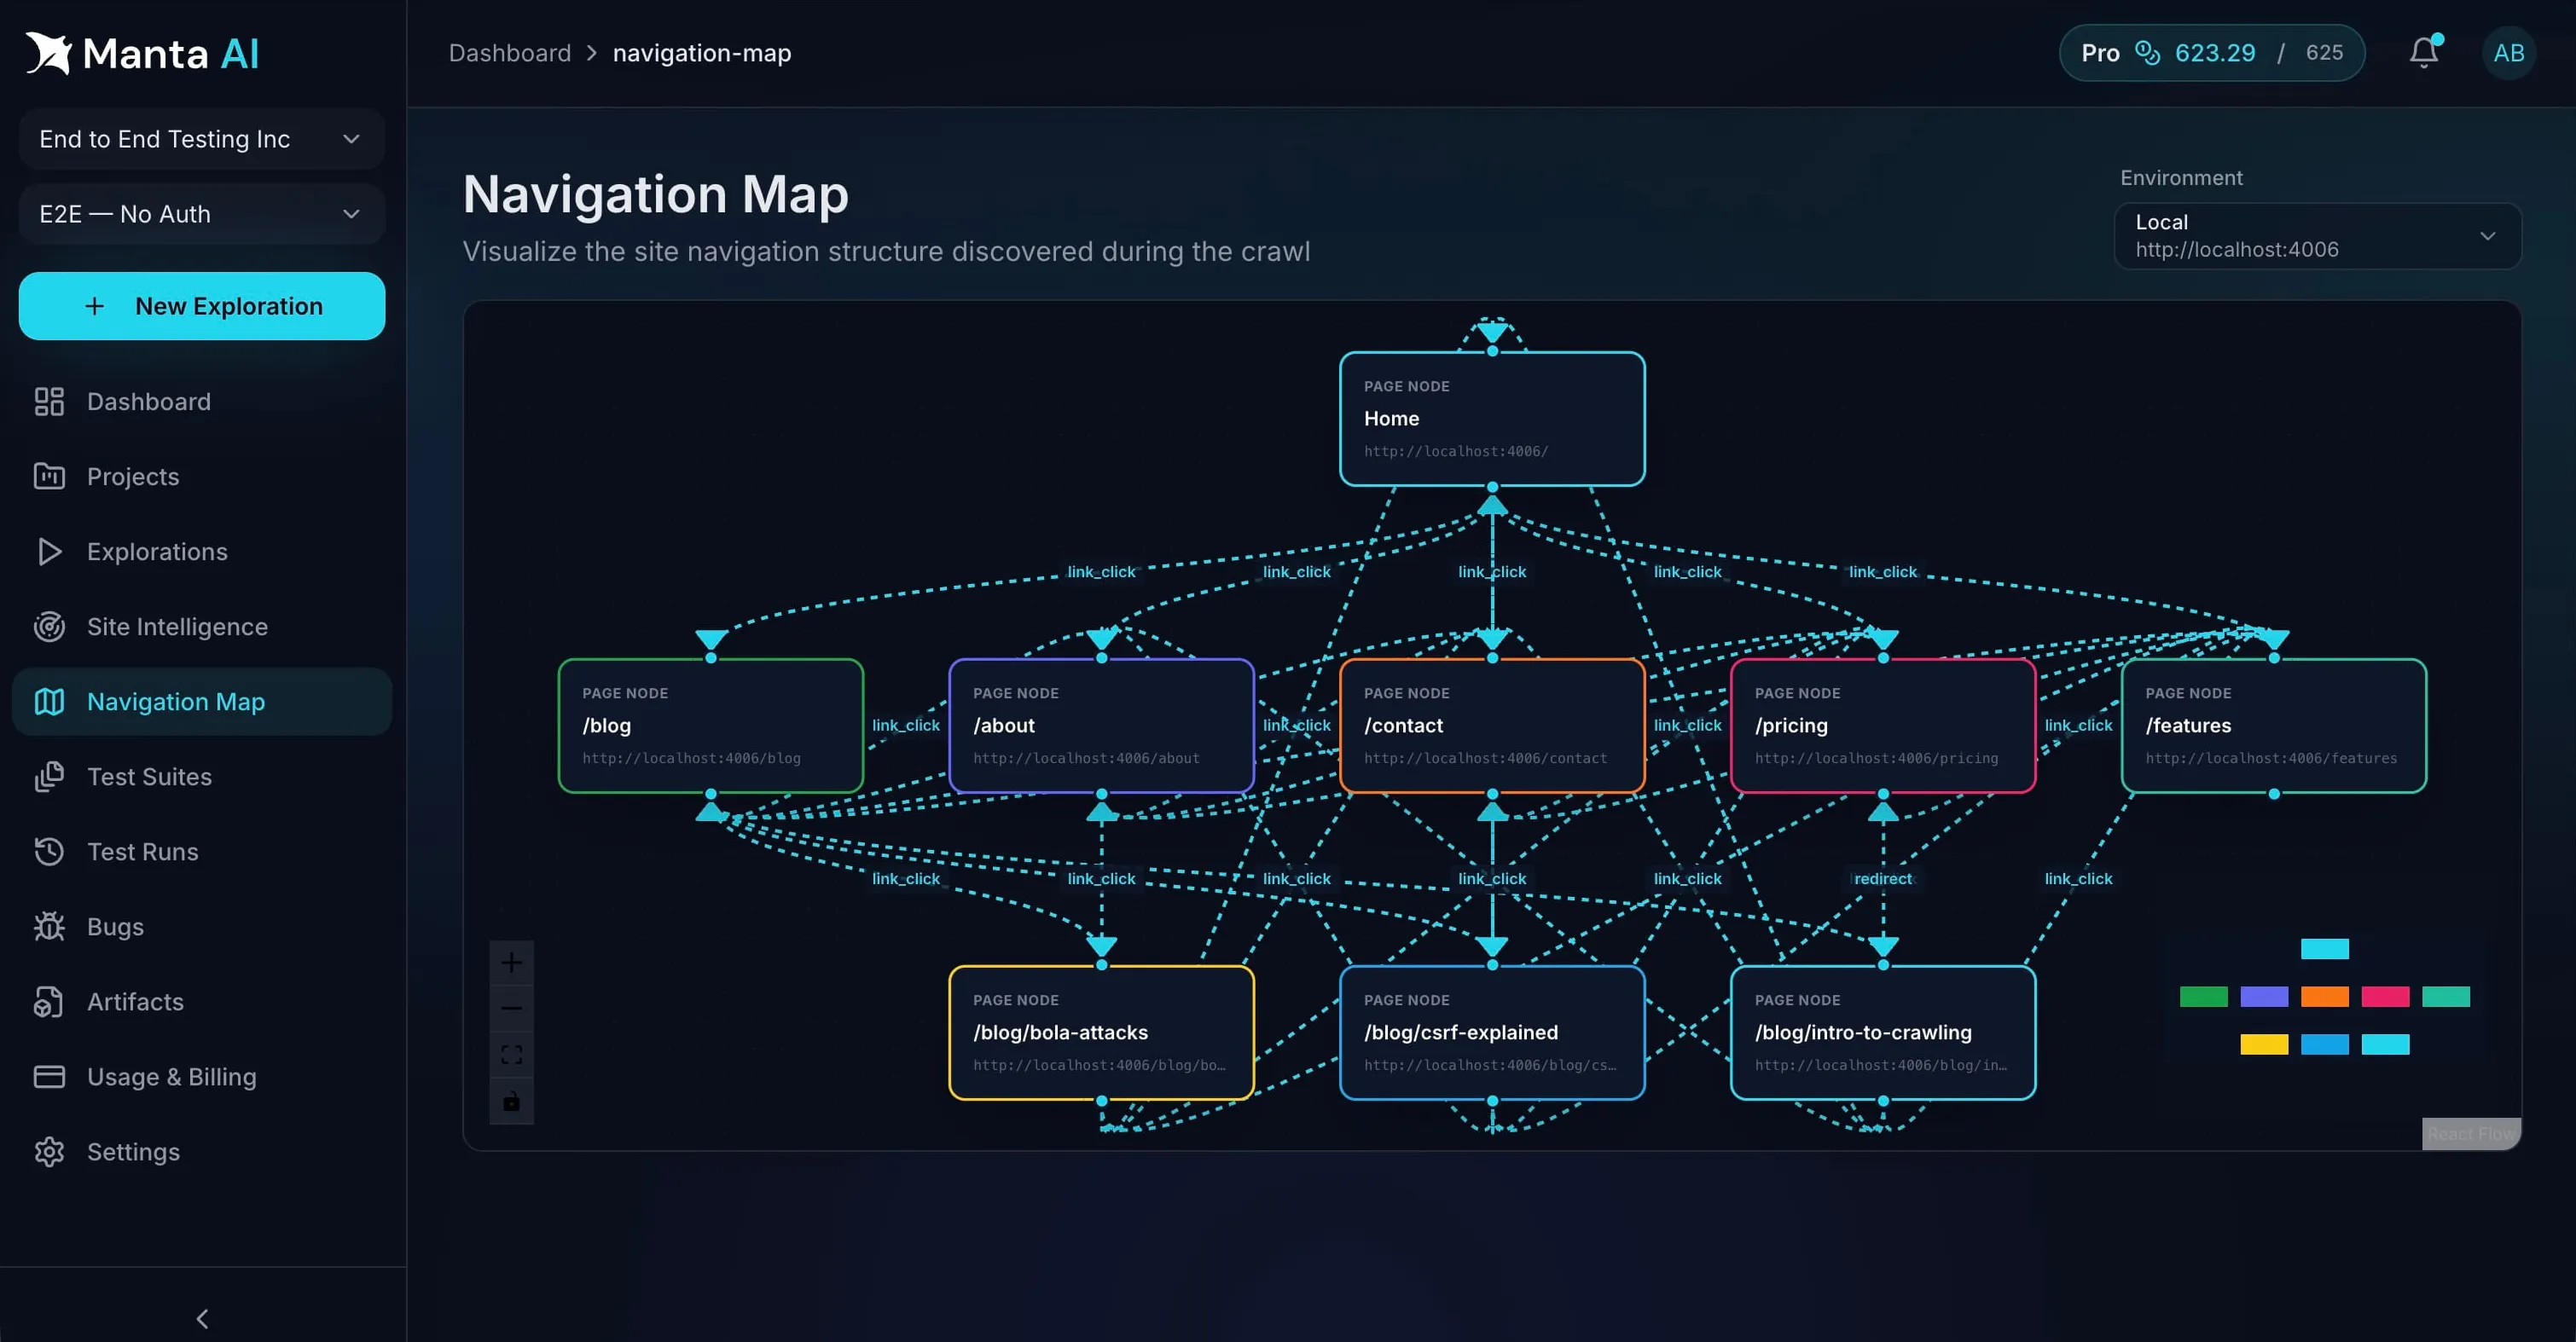Select the /blog/intro-to-crawling page node
Image resolution: width=2576 pixels, height=1342 pixels.
1883,1033
